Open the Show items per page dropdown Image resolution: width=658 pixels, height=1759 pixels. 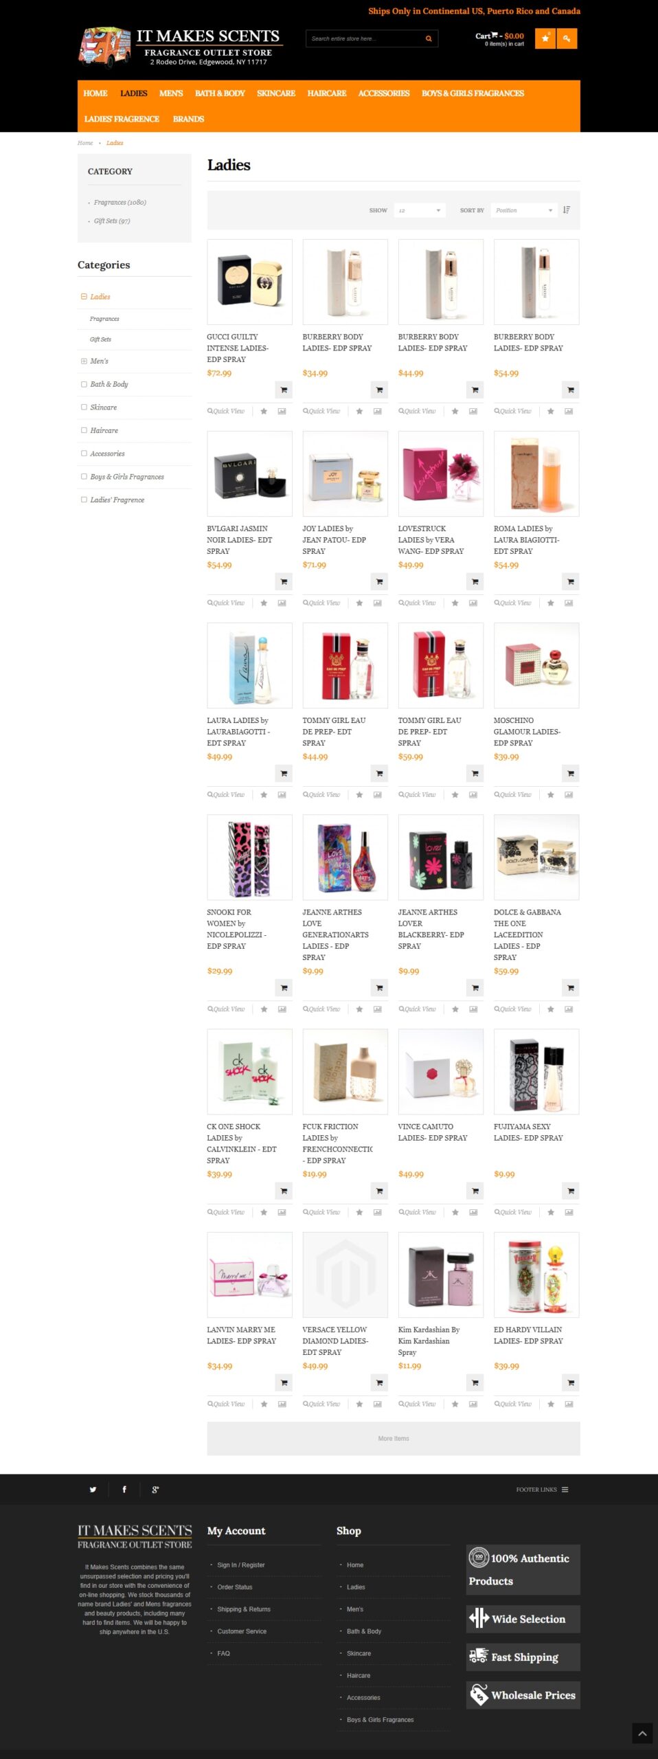click(x=420, y=210)
